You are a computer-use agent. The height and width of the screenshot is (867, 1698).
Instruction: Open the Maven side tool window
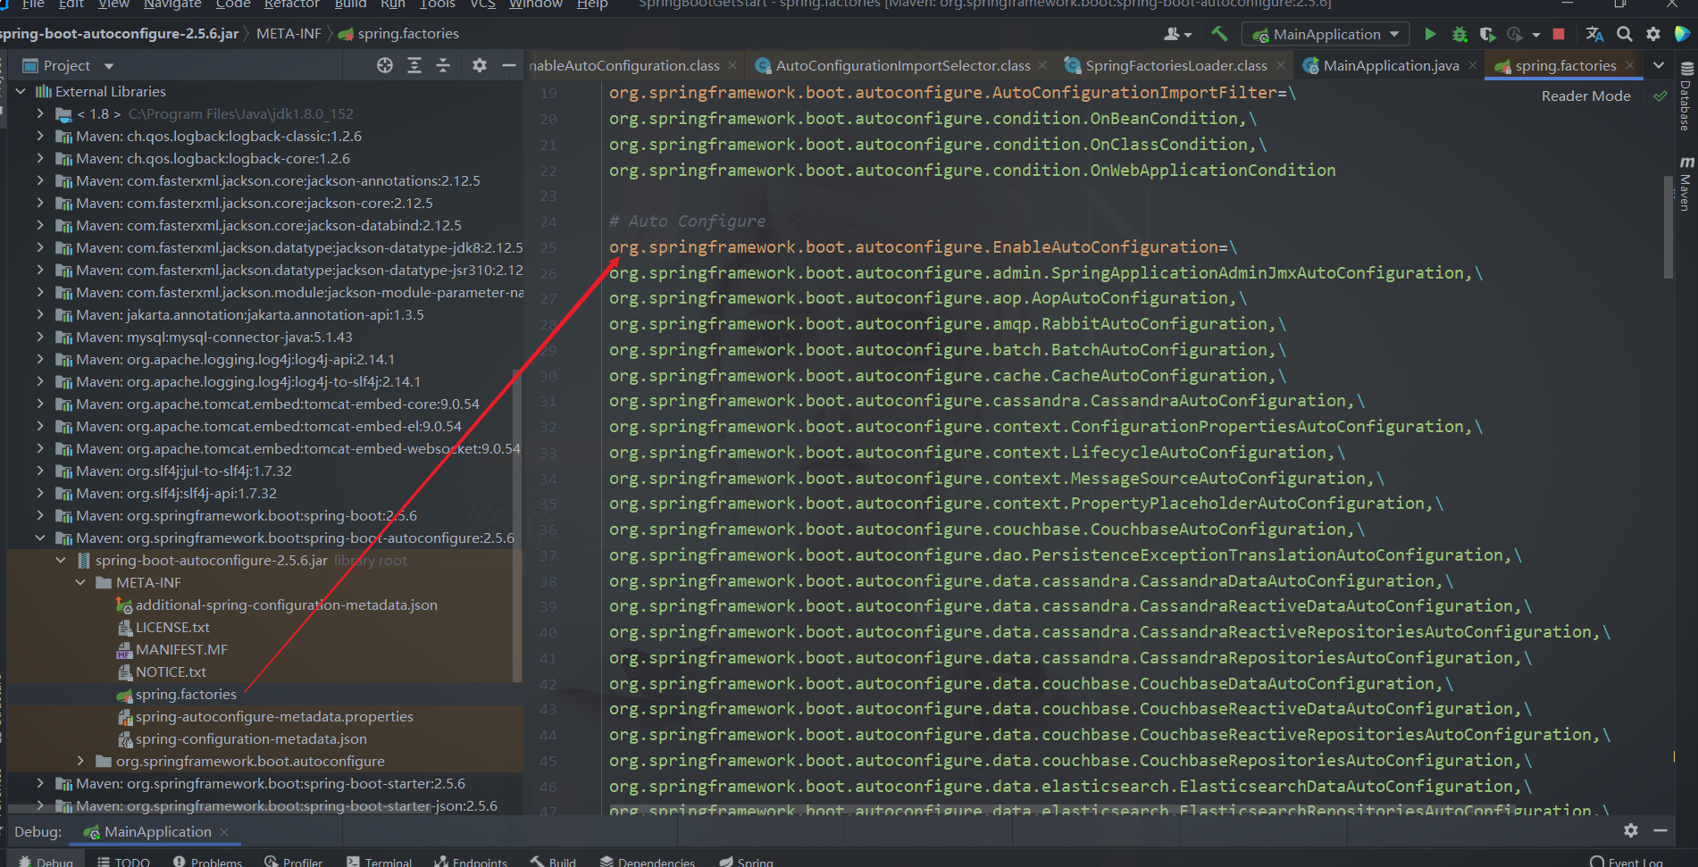tap(1686, 183)
